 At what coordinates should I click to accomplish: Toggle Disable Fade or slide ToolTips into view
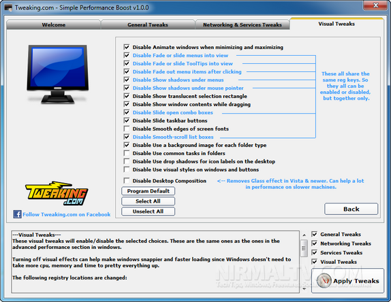[127, 63]
